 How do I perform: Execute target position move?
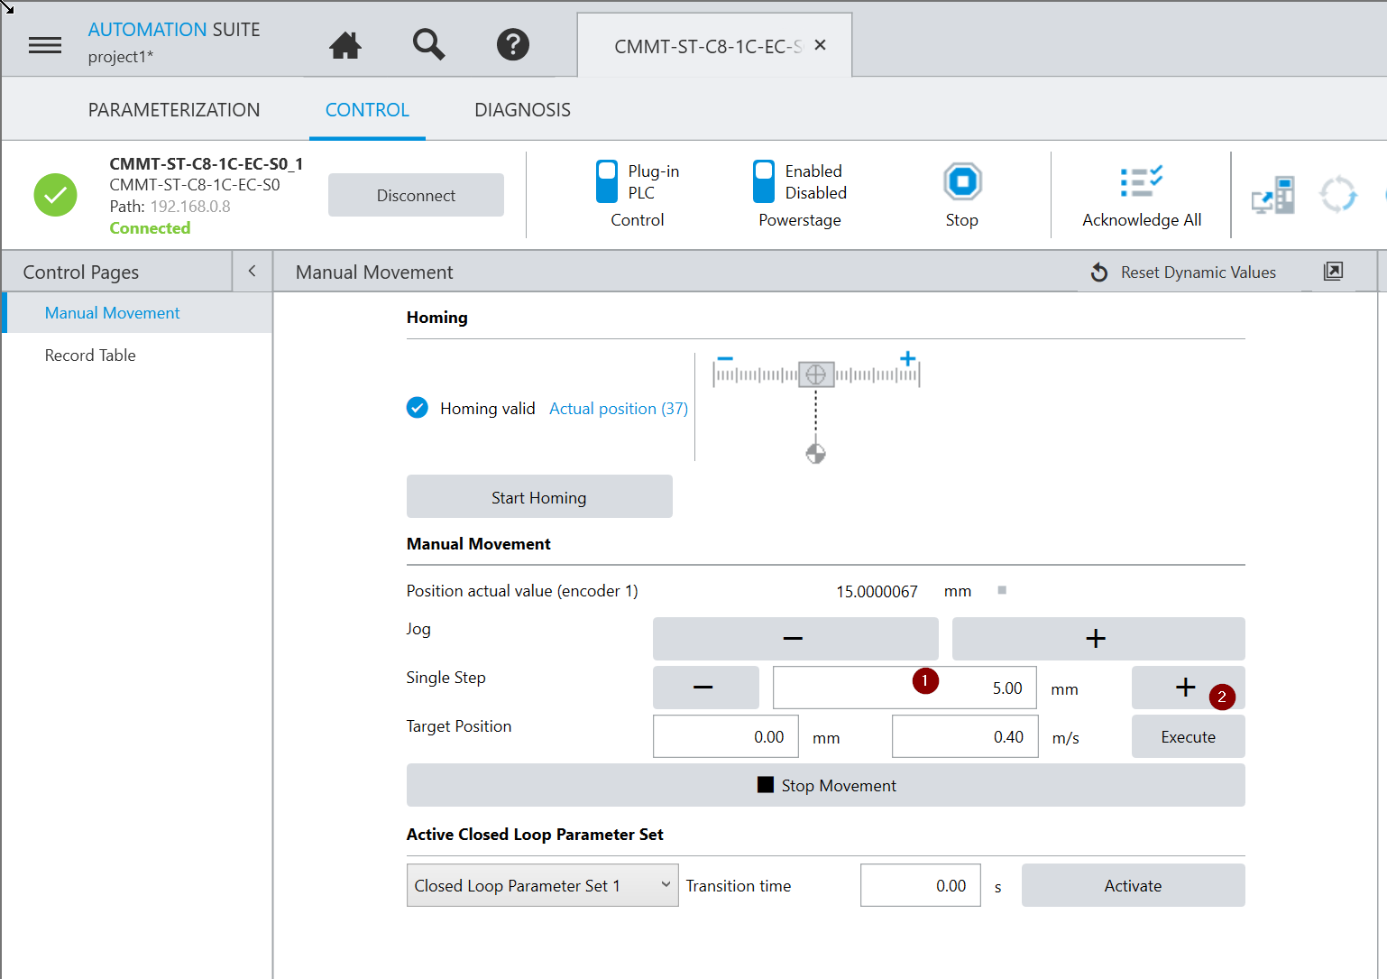(x=1188, y=736)
